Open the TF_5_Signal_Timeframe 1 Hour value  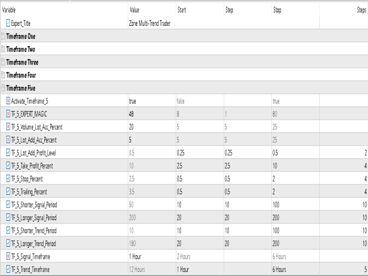click(x=135, y=256)
